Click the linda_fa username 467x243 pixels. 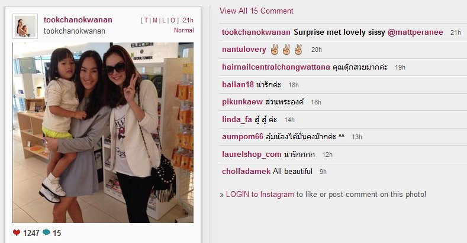tap(237, 120)
